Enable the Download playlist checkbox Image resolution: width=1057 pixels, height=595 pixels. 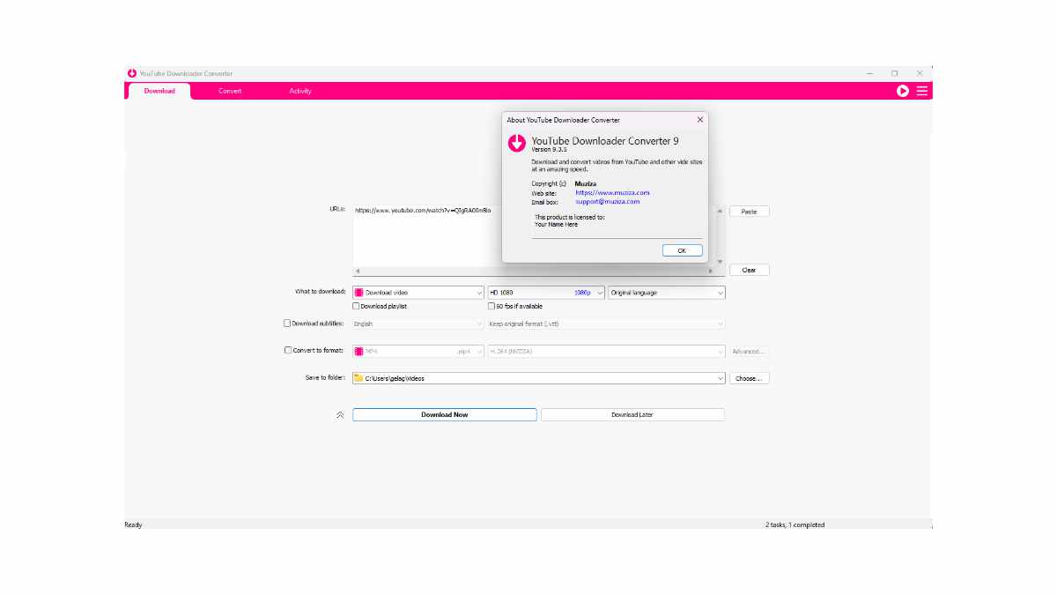point(356,306)
